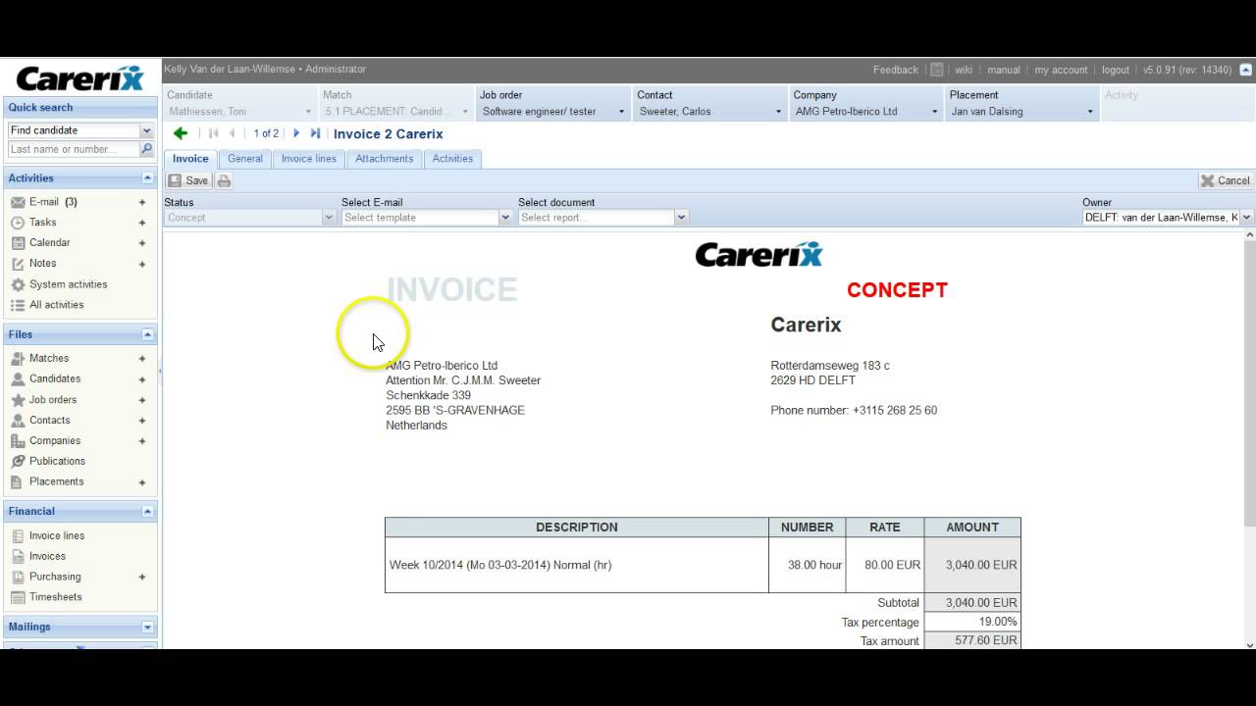Viewport: 1256px width, 706px height.
Task: Open the Owner dropdown
Action: pos(1246,218)
